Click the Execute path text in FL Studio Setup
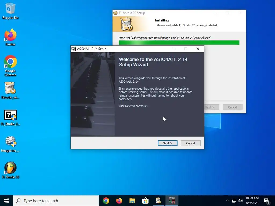 [165, 38]
